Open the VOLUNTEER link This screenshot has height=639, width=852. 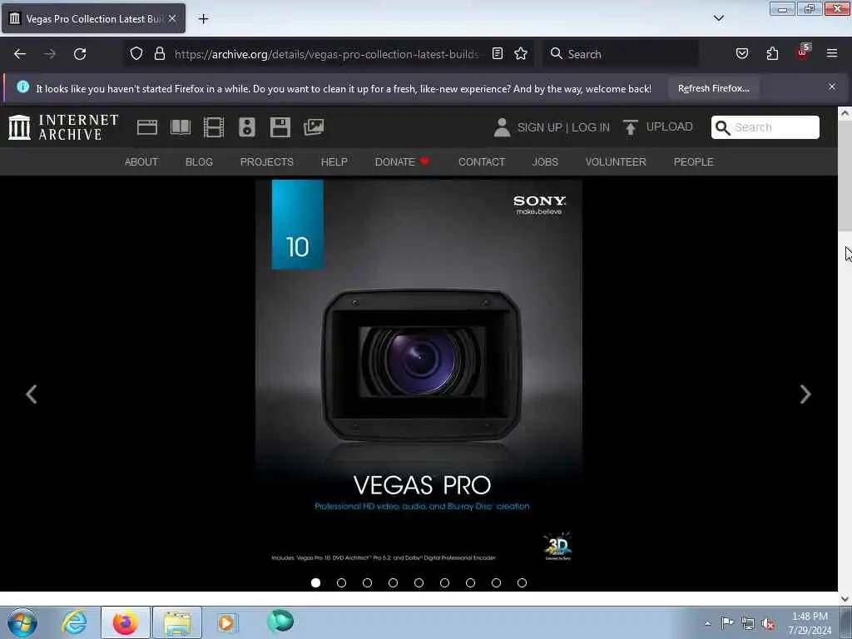click(x=616, y=162)
